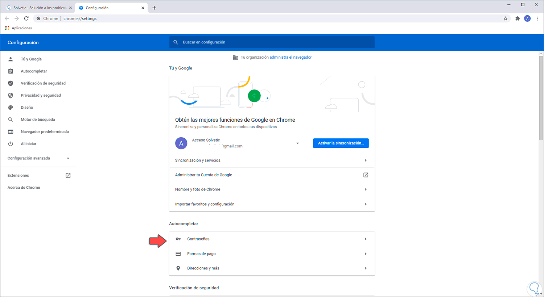
Task: Click the browser back arrow
Action: [x=7, y=18]
